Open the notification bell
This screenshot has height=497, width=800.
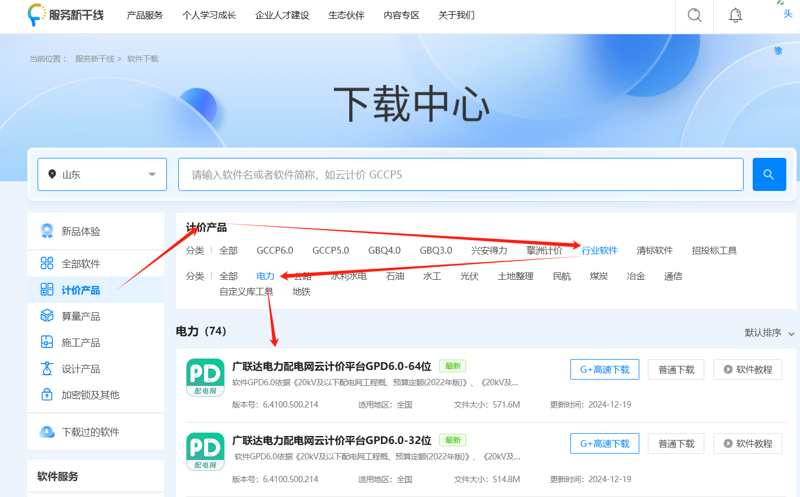tap(736, 15)
